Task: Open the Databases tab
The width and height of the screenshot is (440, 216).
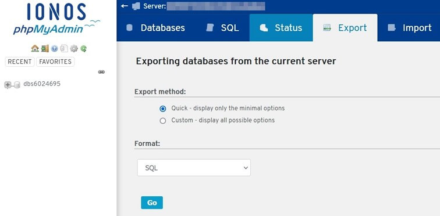Action: 155,28
